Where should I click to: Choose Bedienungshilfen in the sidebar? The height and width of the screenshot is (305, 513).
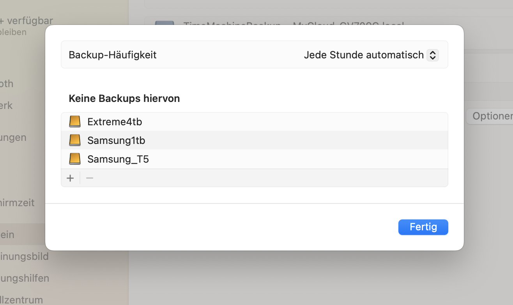[25, 278]
